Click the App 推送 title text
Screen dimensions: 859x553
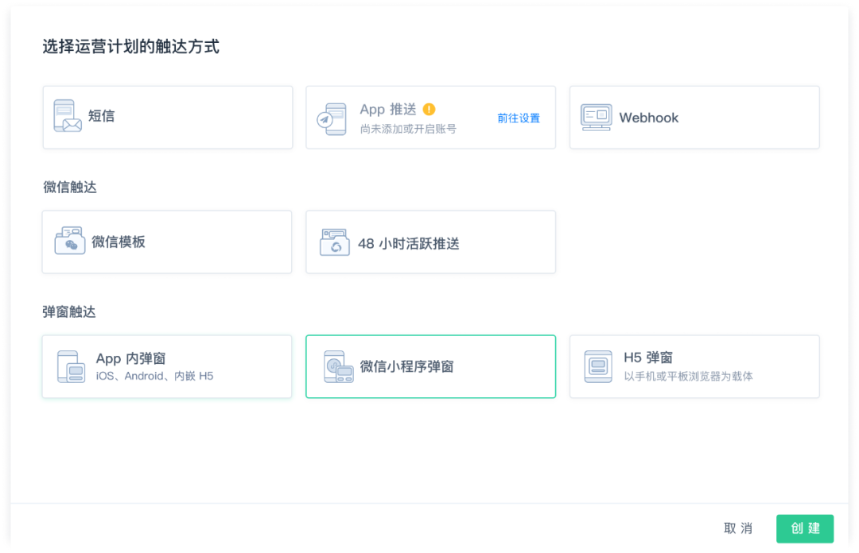coord(388,110)
